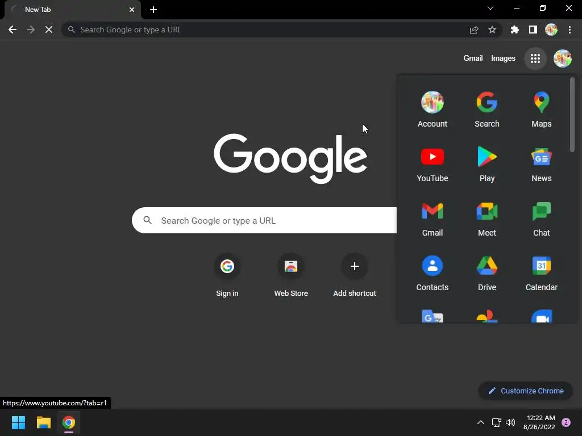
Task: Click the Google search box on the page
Action: coord(264,221)
